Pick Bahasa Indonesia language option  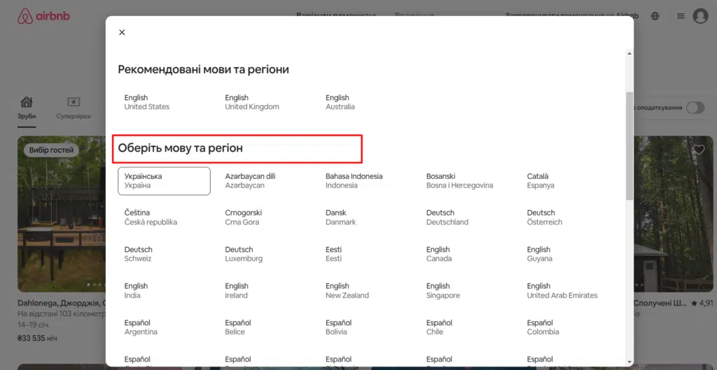(354, 181)
